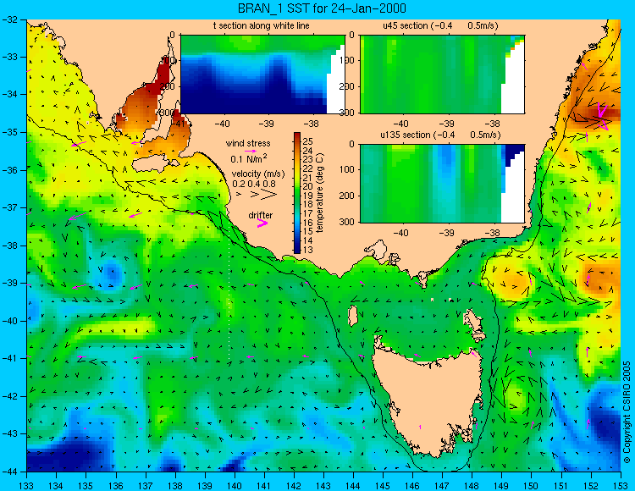Screen dimensions: 635x491
Task: Click longitude label '153' on bottom axis
Action: pos(621,485)
